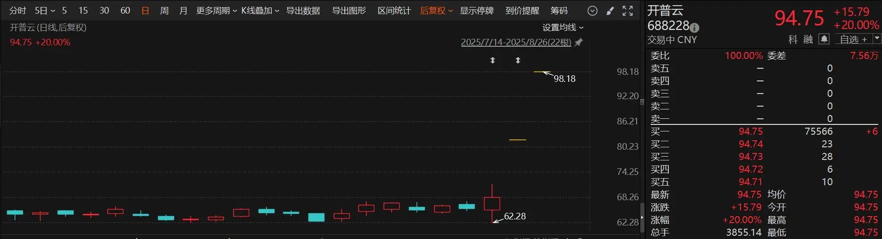Select the 分时 intraday view
The image size is (882, 239).
coord(18,10)
